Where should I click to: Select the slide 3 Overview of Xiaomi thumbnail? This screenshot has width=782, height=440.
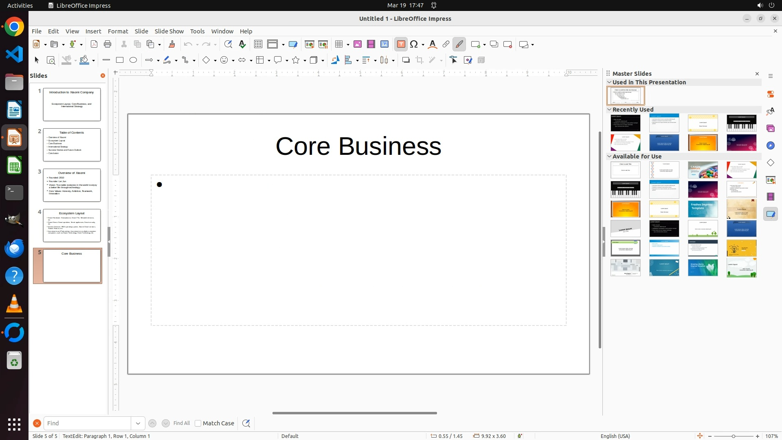(72, 185)
